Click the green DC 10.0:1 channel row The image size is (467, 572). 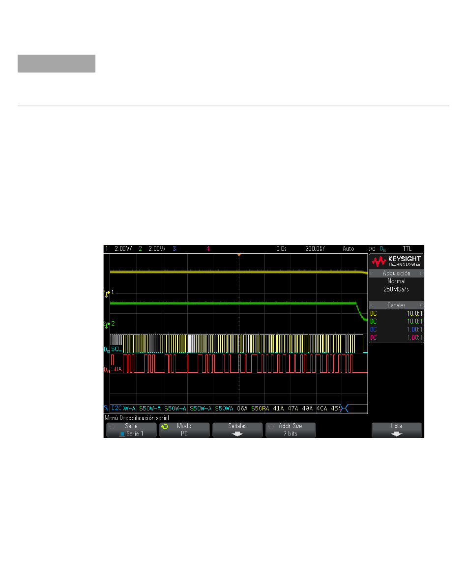tap(397, 322)
